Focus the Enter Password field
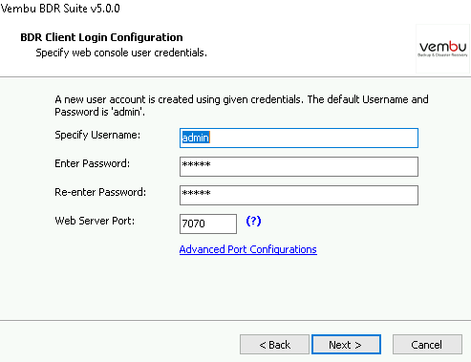 pos(299,166)
